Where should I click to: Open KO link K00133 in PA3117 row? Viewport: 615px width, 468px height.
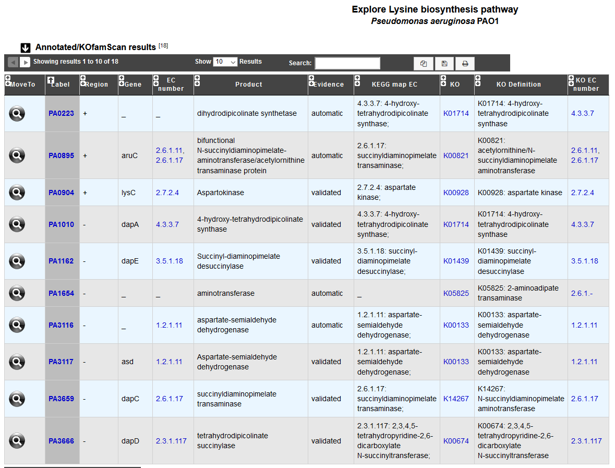pyautogui.click(x=456, y=362)
